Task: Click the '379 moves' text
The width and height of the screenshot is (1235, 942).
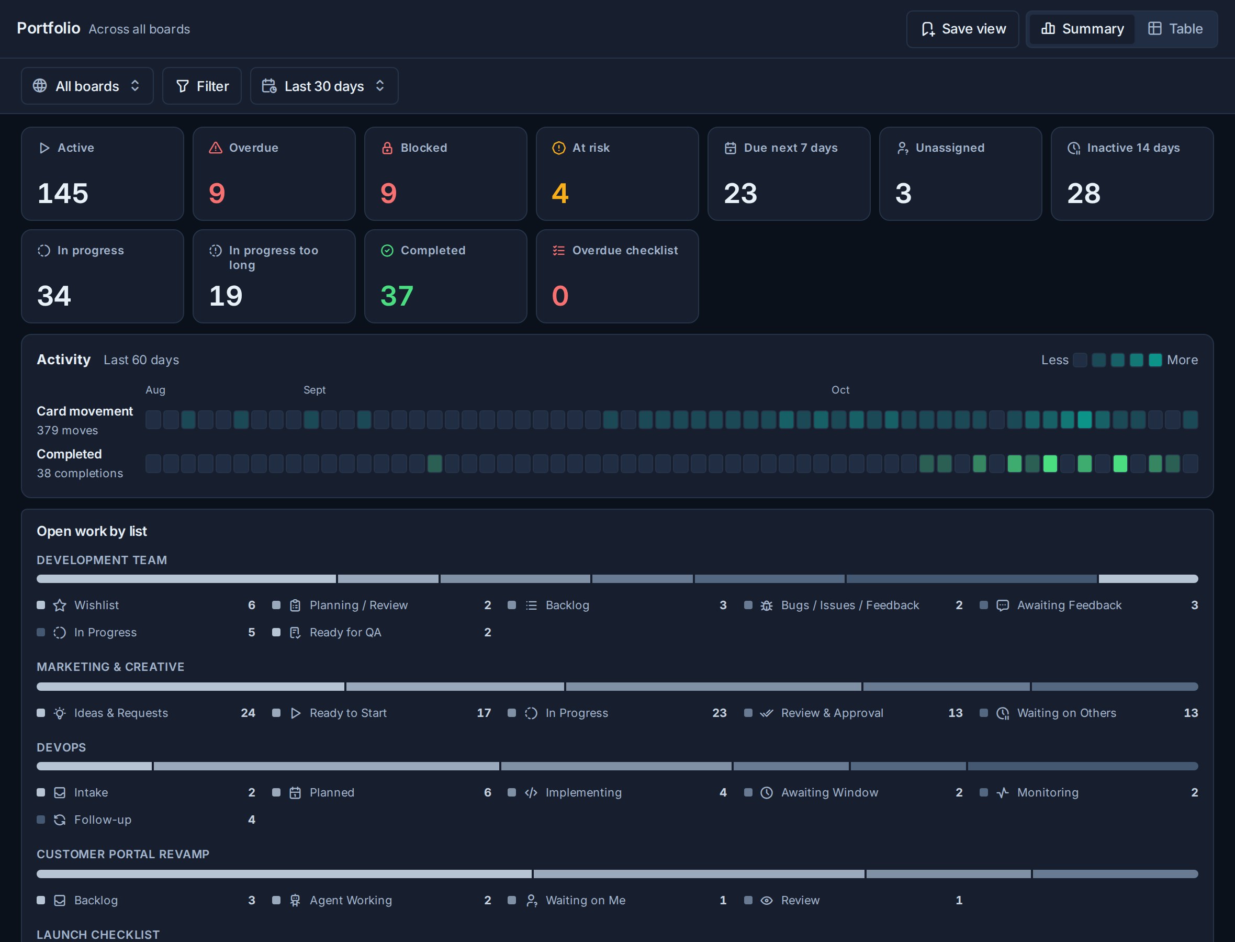Action: coord(68,431)
